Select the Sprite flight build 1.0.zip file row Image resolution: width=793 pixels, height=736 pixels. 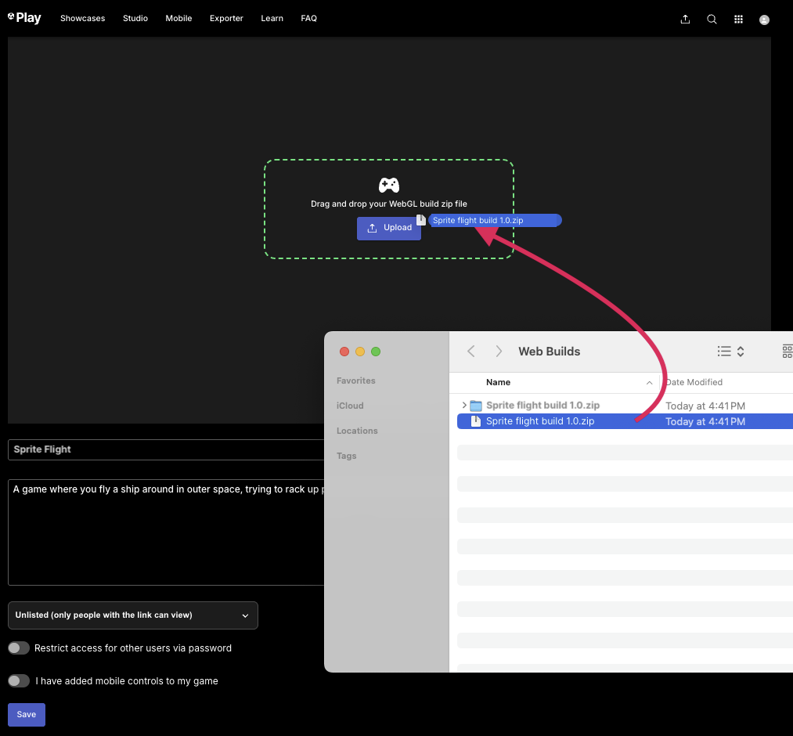tap(540, 421)
